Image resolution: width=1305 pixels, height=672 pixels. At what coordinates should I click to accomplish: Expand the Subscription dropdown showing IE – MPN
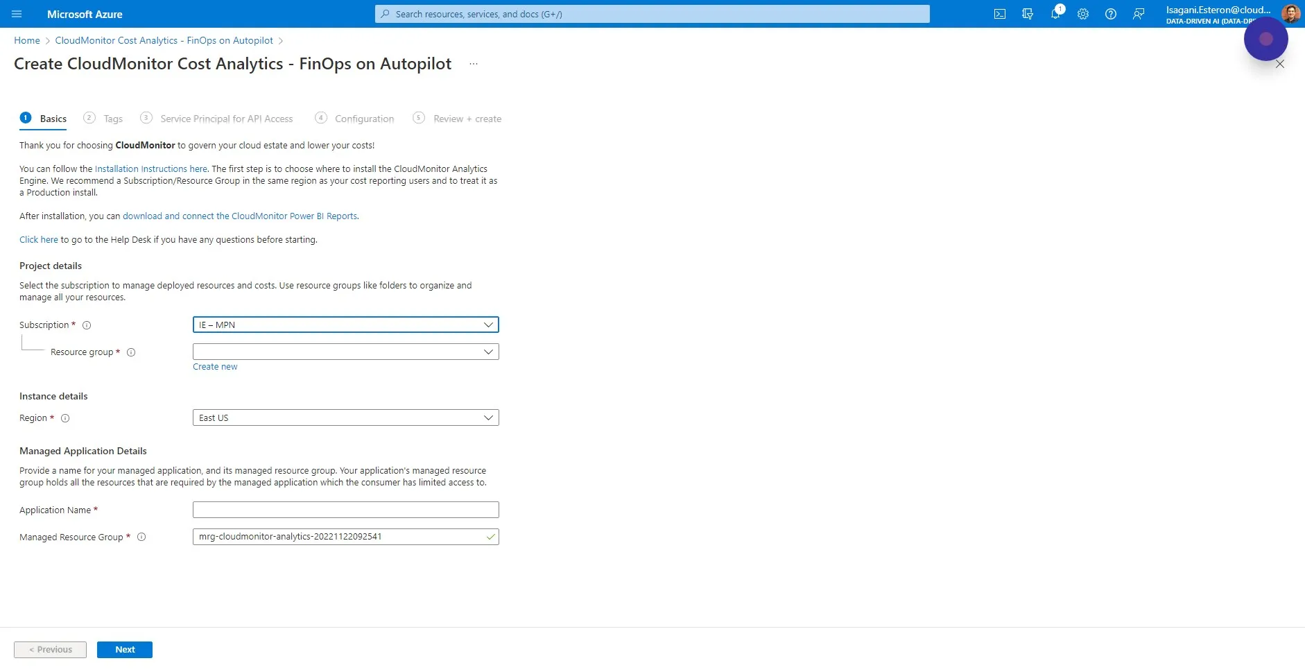pyautogui.click(x=345, y=325)
